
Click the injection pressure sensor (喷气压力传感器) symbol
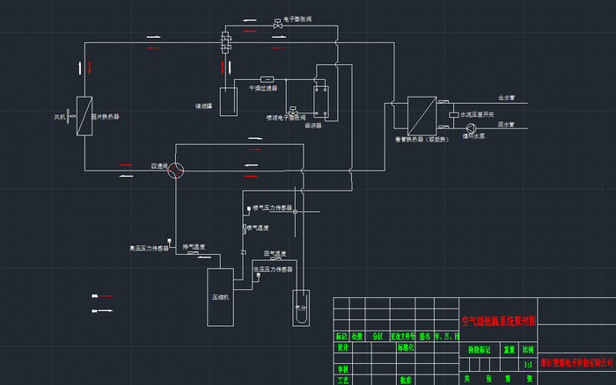(246, 209)
